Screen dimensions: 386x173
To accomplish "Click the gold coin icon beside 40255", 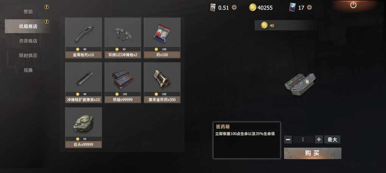I will tap(253, 8).
